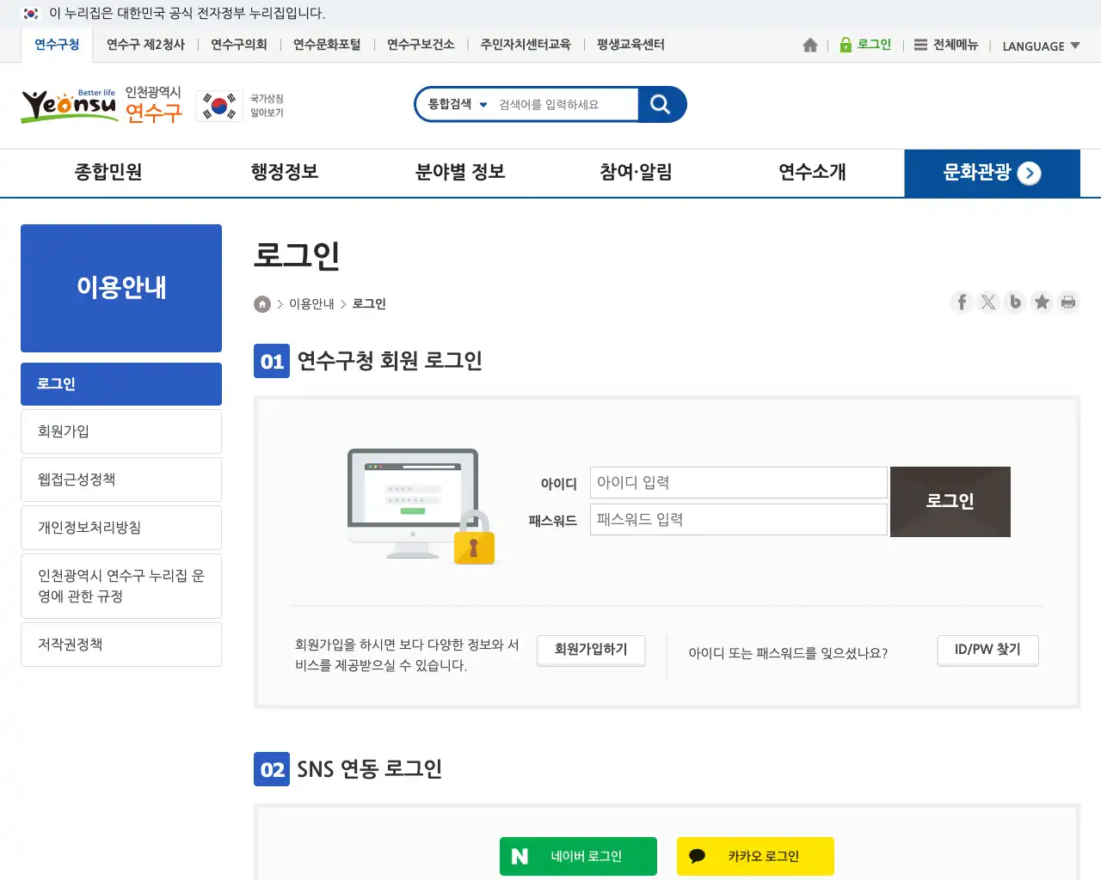Click the home icon in top utility bar
This screenshot has width=1101, height=880.
tap(809, 46)
